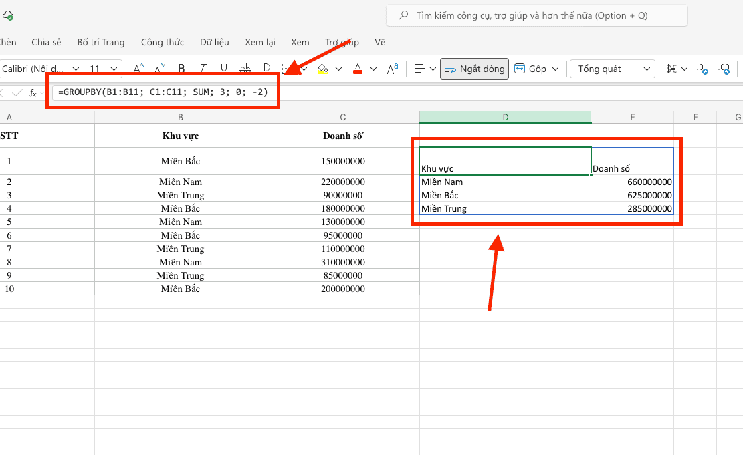Click the cell with 150000000
Image resolution: width=743 pixels, height=455 pixels.
click(342, 161)
